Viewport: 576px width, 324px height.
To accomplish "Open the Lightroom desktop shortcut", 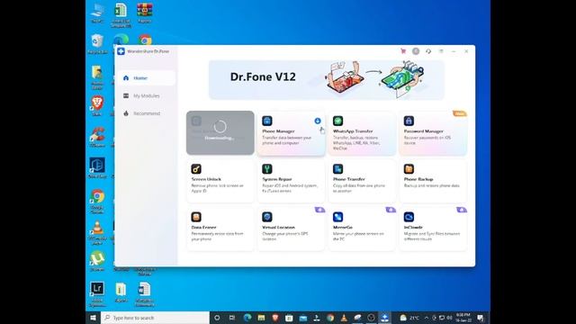I will (x=97, y=294).
